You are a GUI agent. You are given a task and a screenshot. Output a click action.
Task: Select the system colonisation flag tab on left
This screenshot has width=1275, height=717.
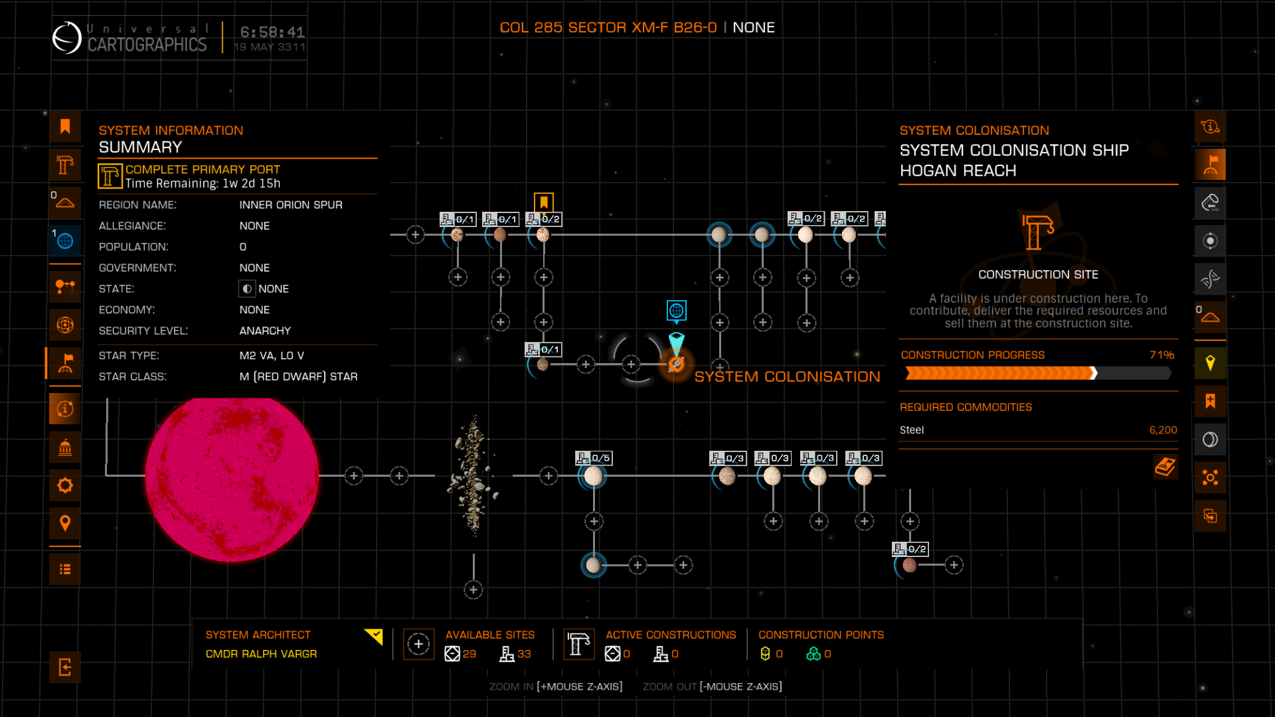click(65, 363)
